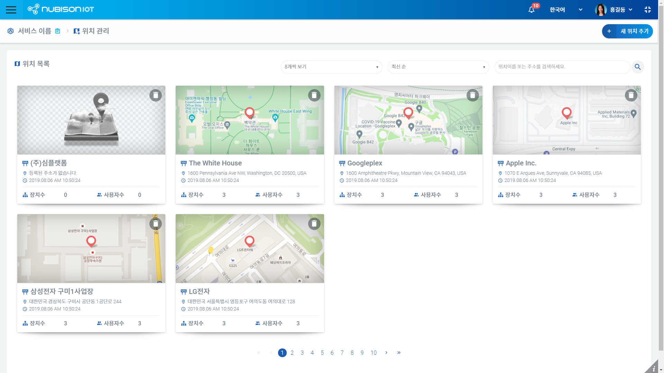The height and width of the screenshot is (373, 664).
Task: Click the previous page arrow
Action: click(x=271, y=353)
